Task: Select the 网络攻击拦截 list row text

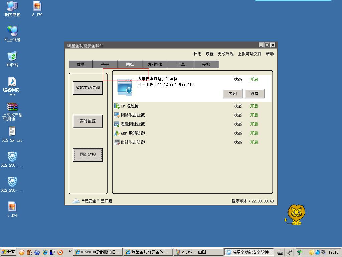Action: tap(133, 115)
